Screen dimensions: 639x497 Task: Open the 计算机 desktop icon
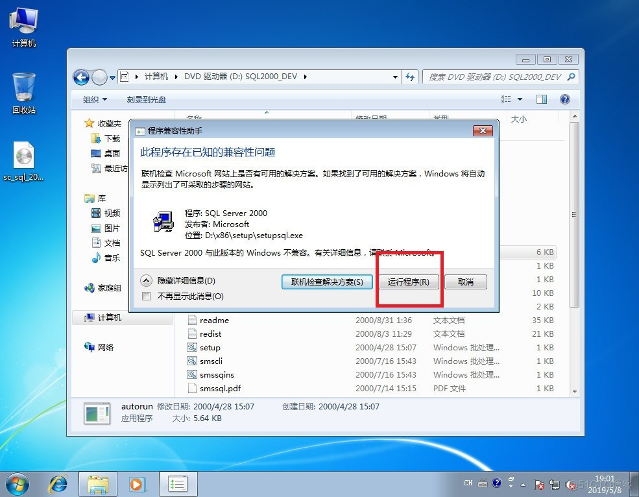[x=23, y=27]
